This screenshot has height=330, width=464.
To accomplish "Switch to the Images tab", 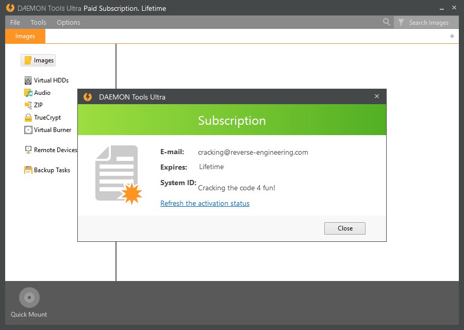I will (25, 36).
